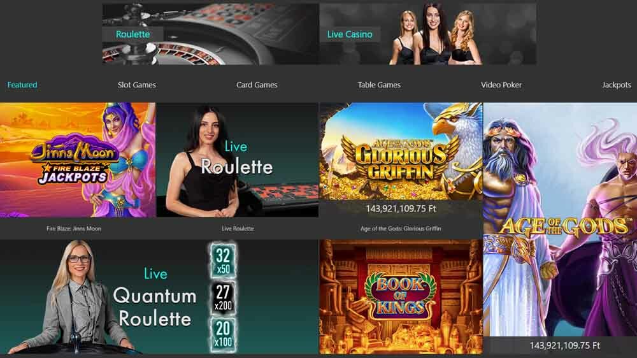This screenshot has height=358, width=637.
Task: Click the 'Live Roulette' caption text
Action: coord(238,229)
